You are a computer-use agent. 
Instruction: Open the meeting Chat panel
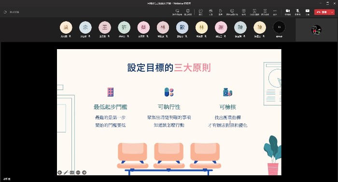[x=200, y=12]
